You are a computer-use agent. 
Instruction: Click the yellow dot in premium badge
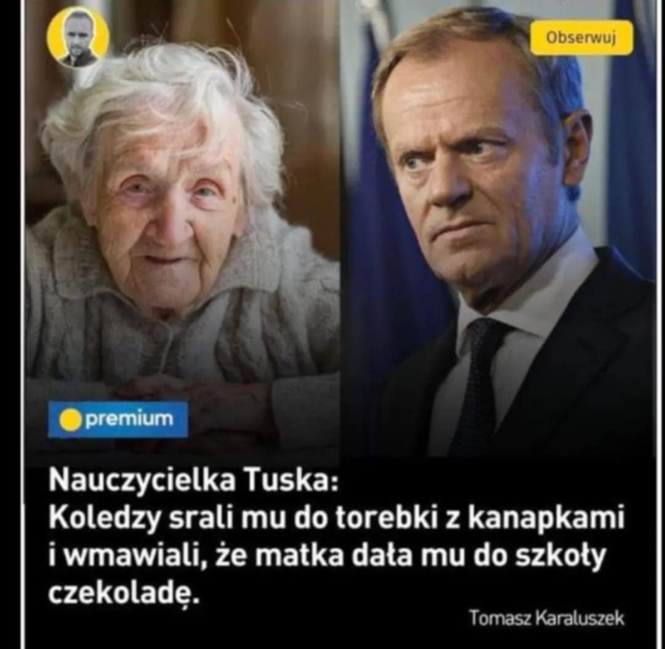[70, 419]
